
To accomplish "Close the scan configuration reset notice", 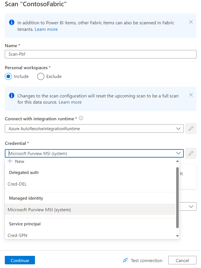I will 191,95.
